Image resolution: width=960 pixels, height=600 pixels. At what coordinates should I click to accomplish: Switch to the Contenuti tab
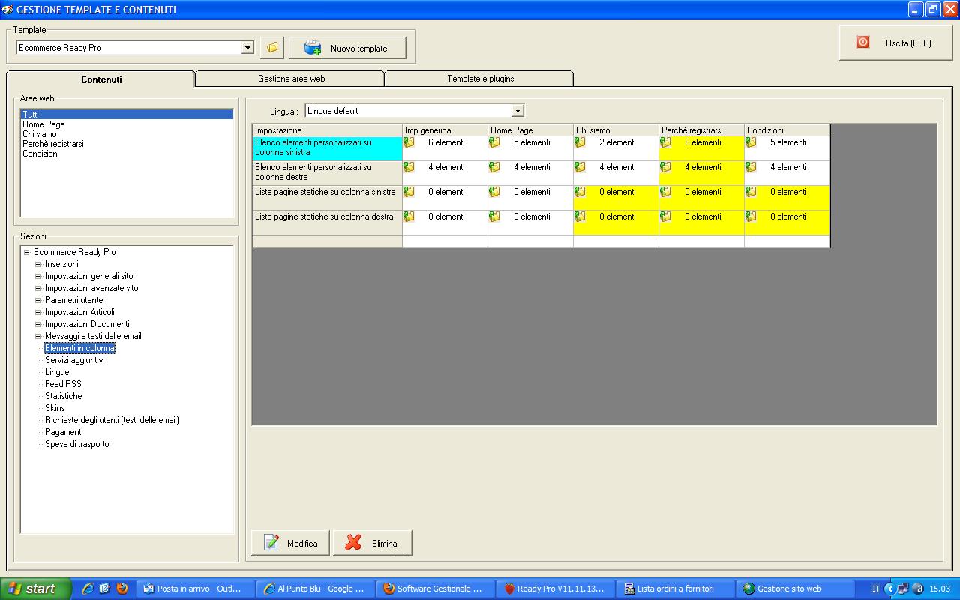click(x=101, y=79)
